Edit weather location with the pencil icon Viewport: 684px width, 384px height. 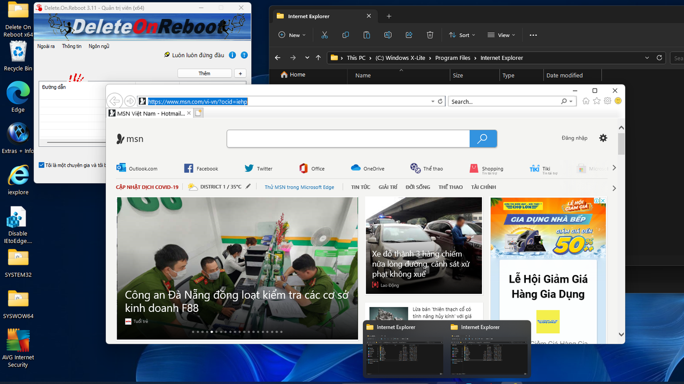[248, 186]
